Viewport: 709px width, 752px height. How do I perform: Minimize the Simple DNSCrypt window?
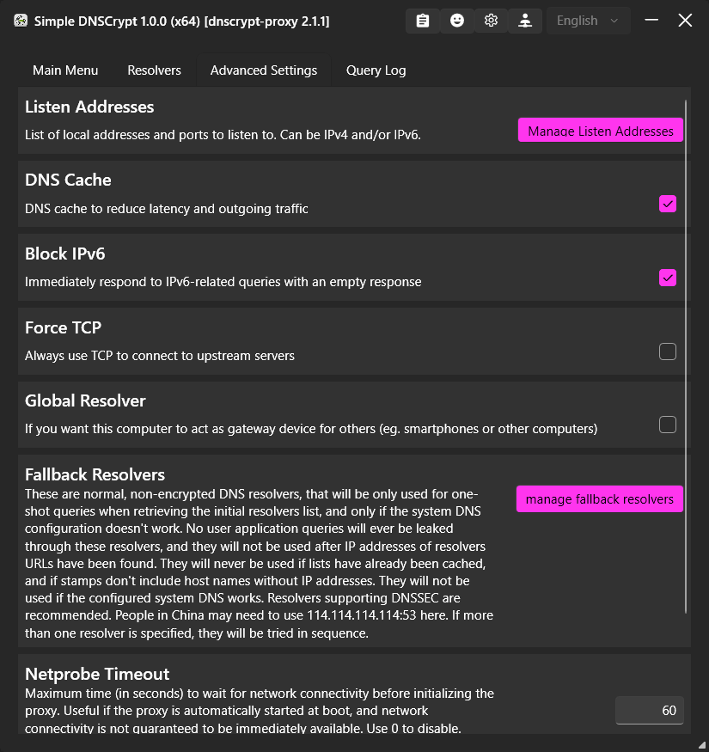pos(651,20)
